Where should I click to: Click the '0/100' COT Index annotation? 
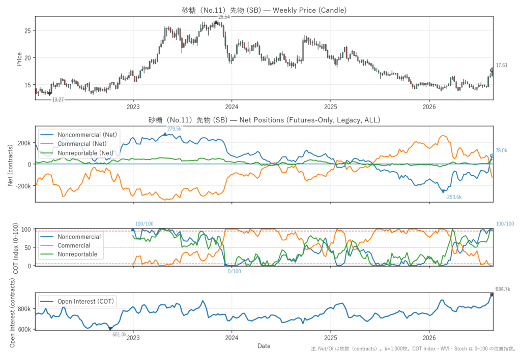click(x=234, y=271)
